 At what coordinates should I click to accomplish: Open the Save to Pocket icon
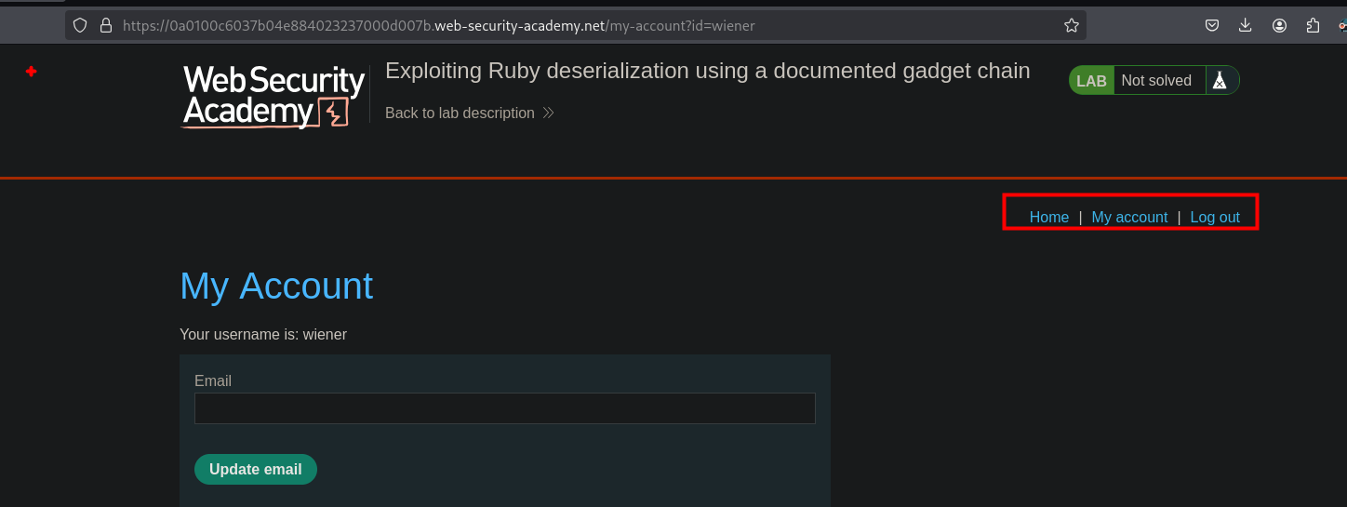1212,25
